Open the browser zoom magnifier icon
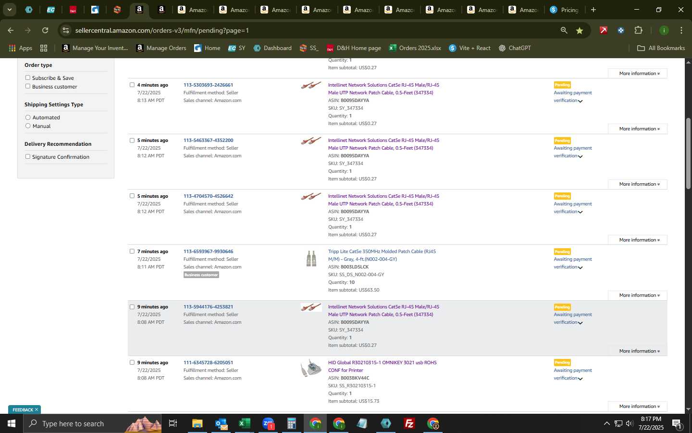 [564, 30]
